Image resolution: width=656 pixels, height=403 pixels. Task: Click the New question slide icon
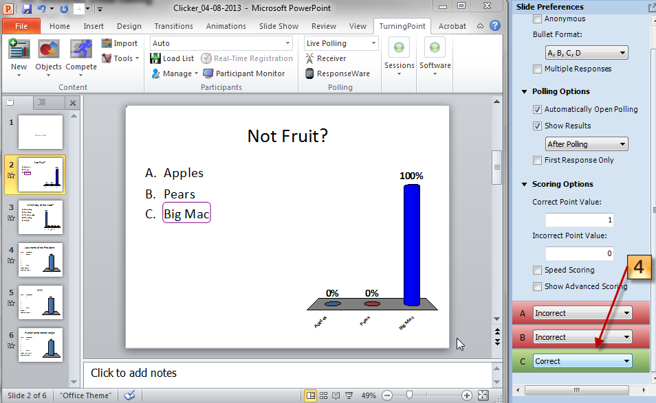pos(19,49)
